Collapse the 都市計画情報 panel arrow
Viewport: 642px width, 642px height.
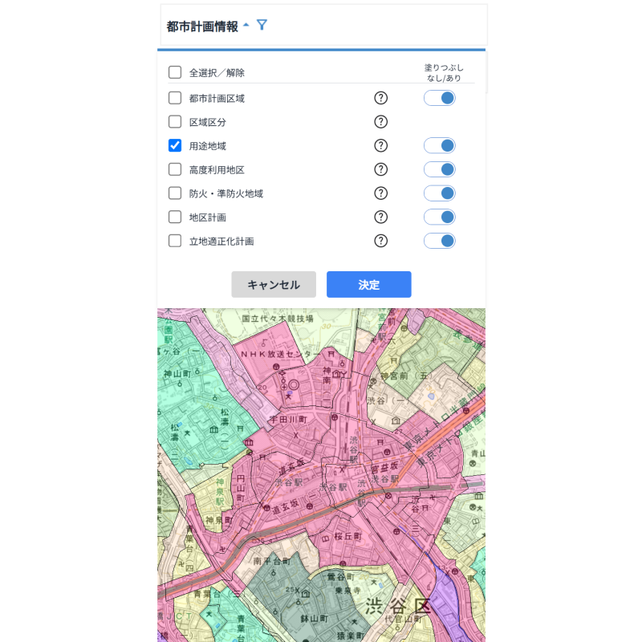pos(246,26)
